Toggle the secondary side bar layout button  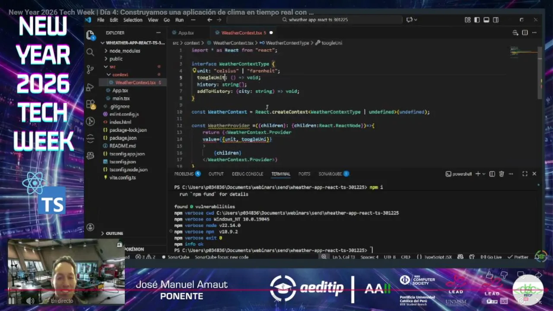tap(496, 20)
